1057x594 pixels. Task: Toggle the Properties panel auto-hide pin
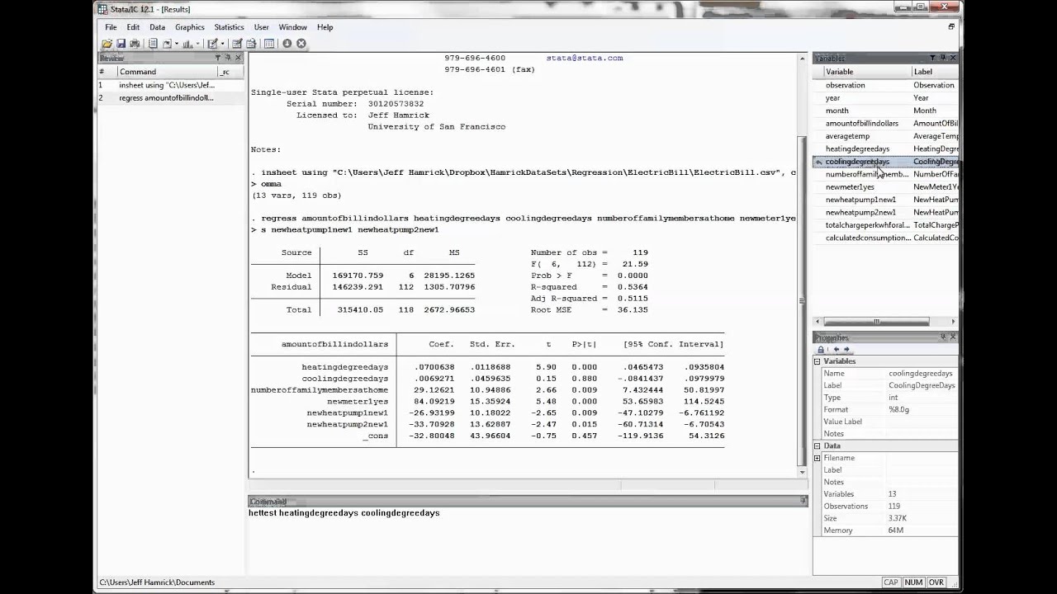click(943, 337)
